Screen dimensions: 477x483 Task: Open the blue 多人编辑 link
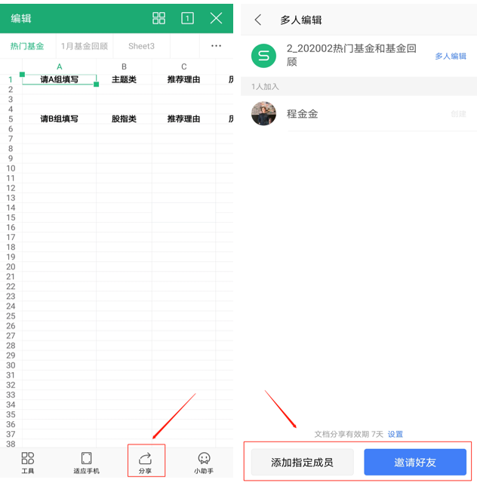pyautogui.click(x=451, y=56)
